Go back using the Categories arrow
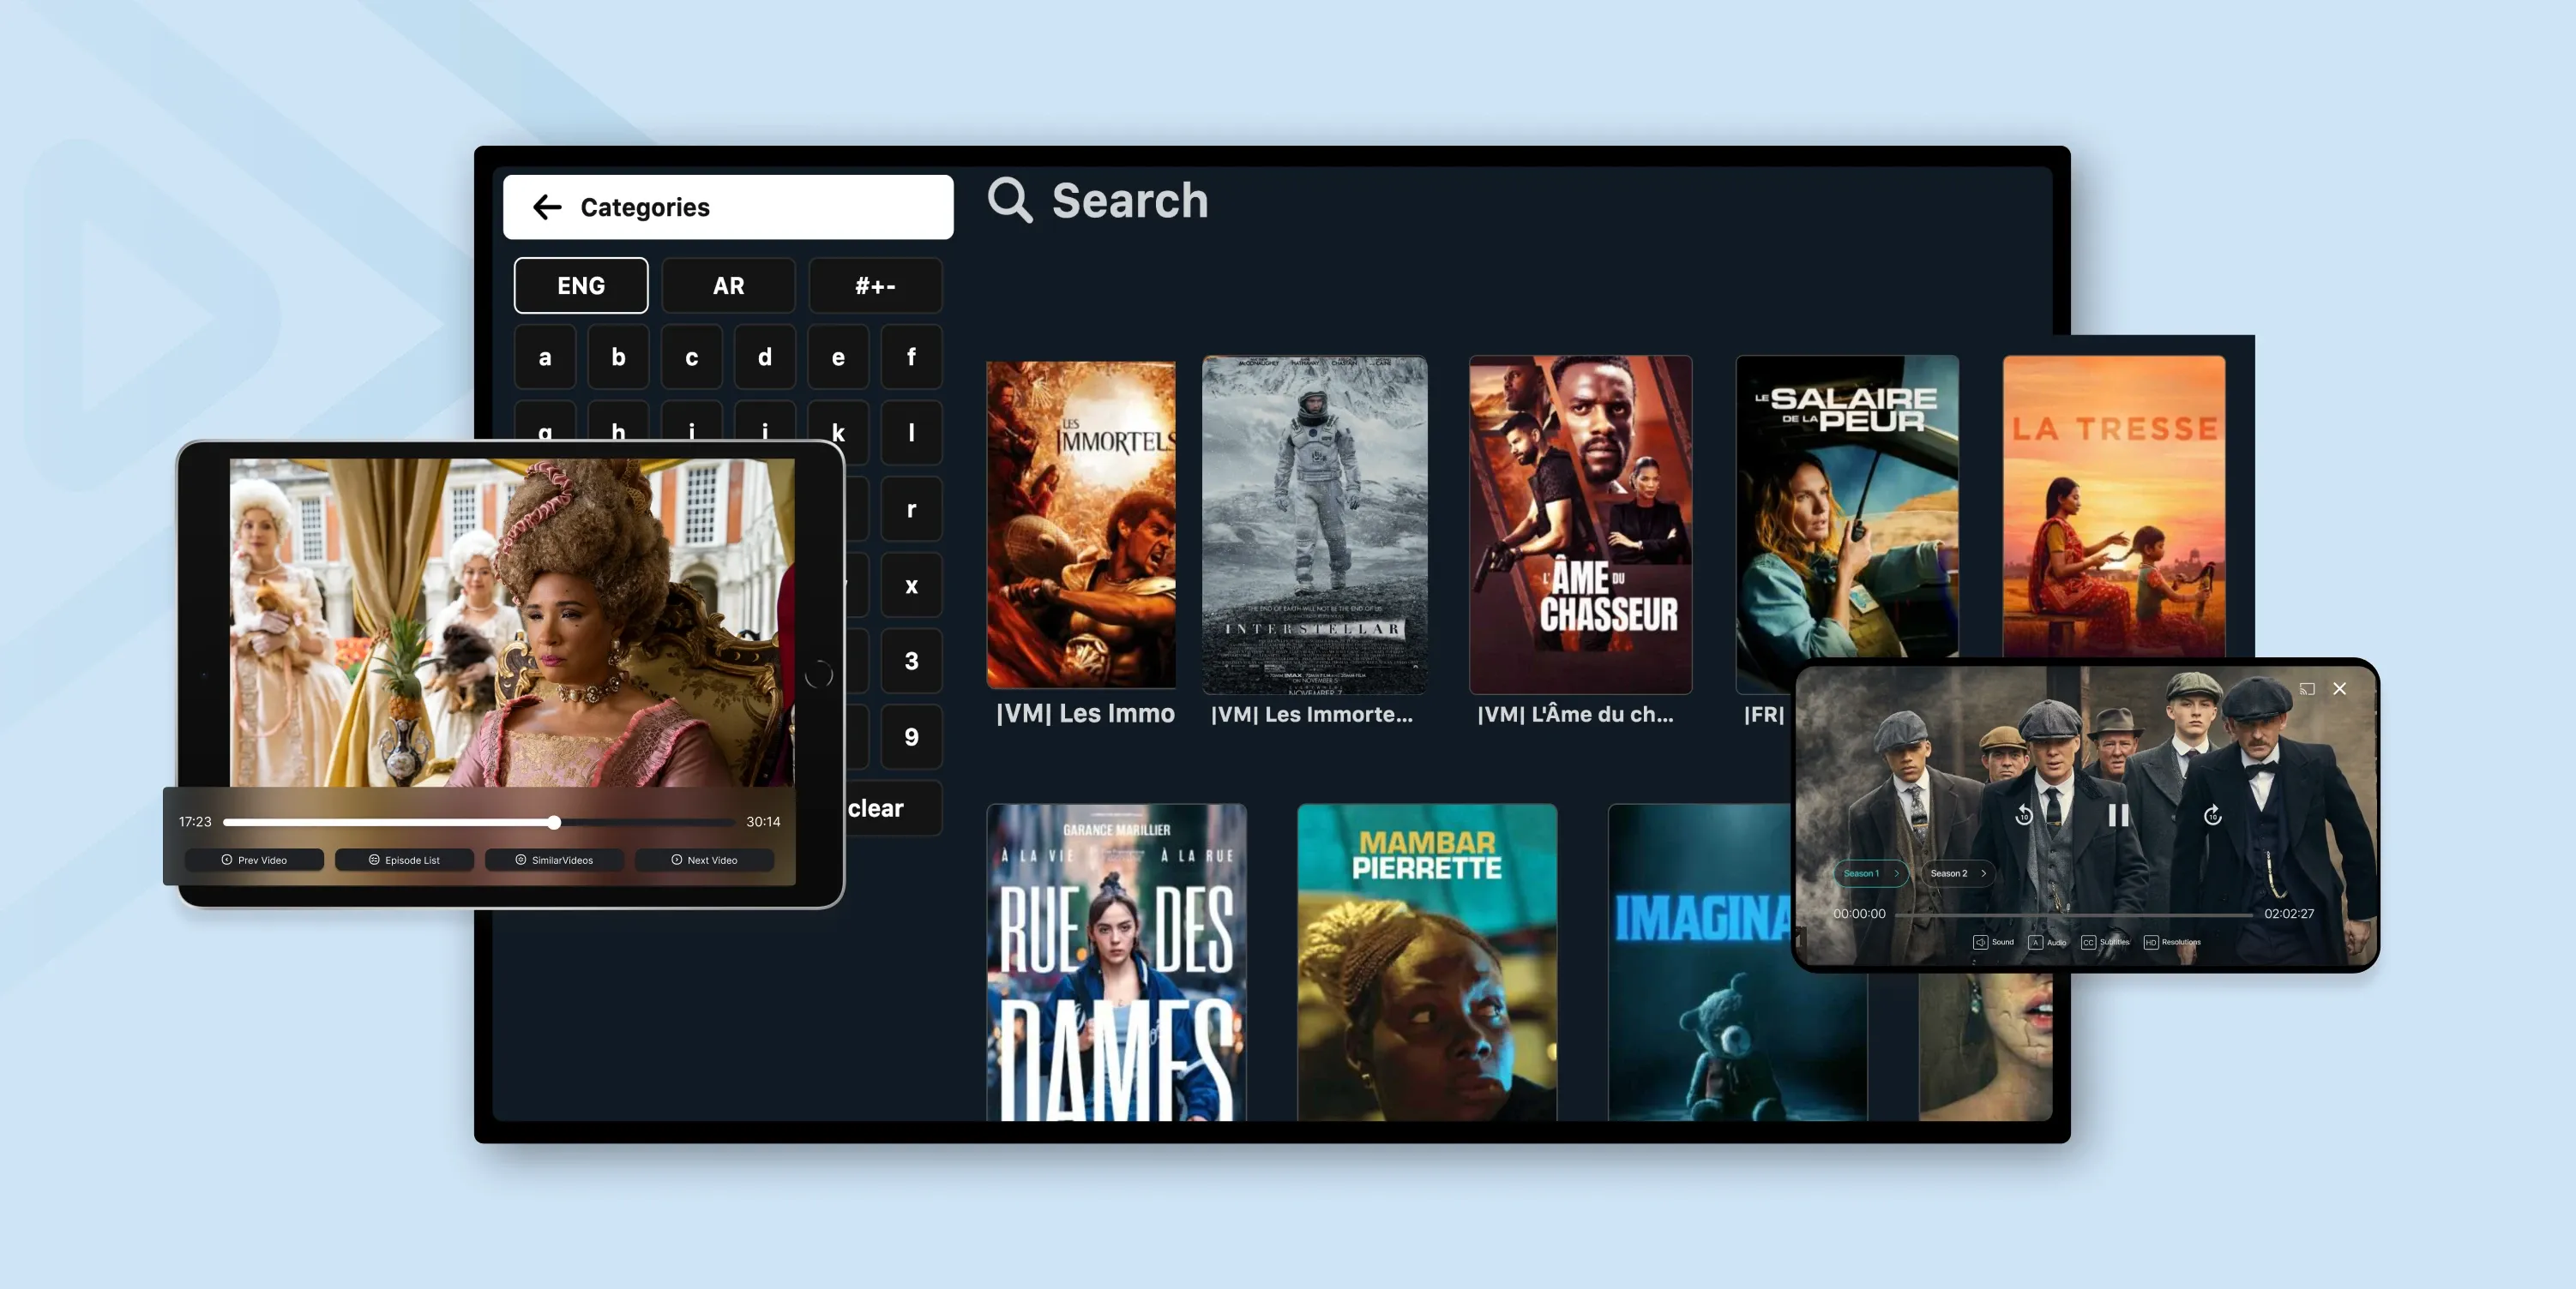 click(x=545, y=207)
